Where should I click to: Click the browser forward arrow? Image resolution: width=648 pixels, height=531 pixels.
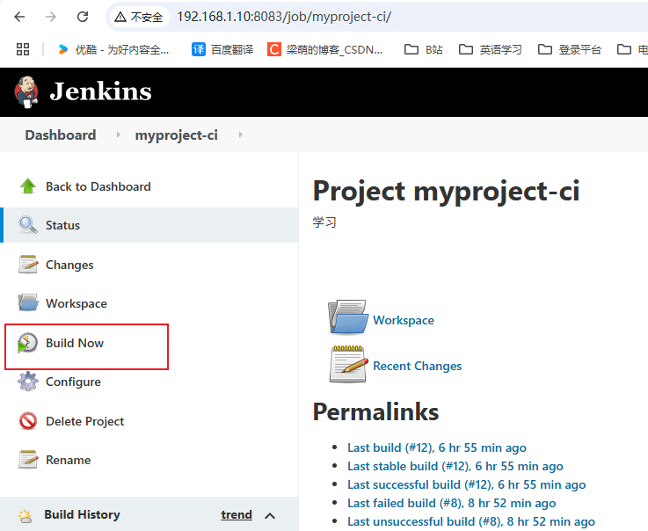tap(51, 17)
